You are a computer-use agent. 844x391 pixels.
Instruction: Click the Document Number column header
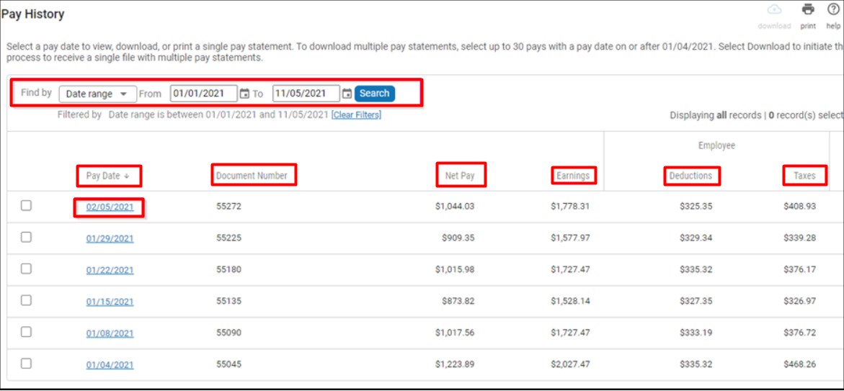[x=252, y=176]
